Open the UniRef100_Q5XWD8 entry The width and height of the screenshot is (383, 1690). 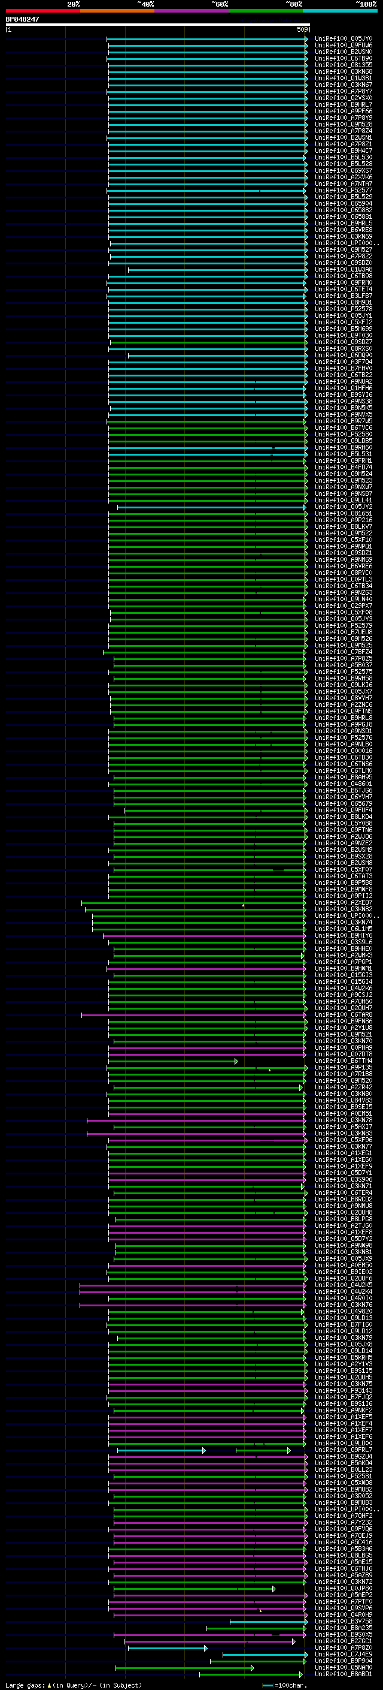coord(344,1483)
